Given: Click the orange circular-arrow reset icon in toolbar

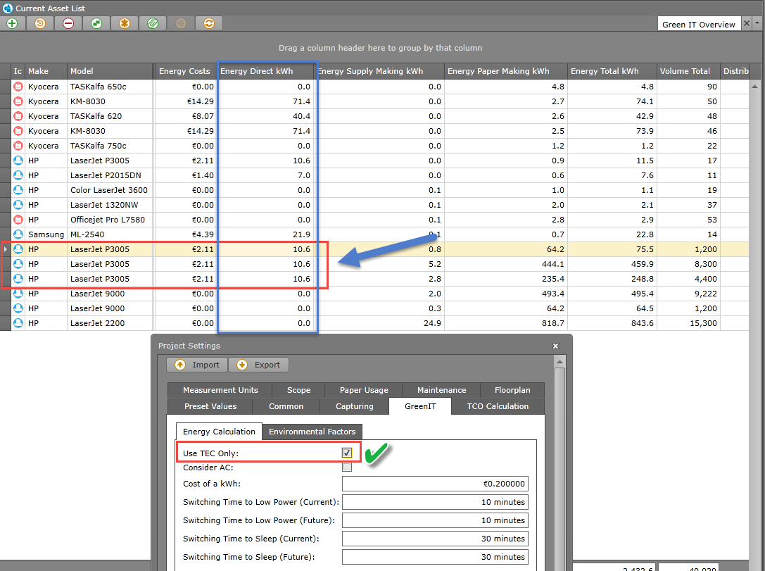Looking at the screenshot, I should pos(40,23).
